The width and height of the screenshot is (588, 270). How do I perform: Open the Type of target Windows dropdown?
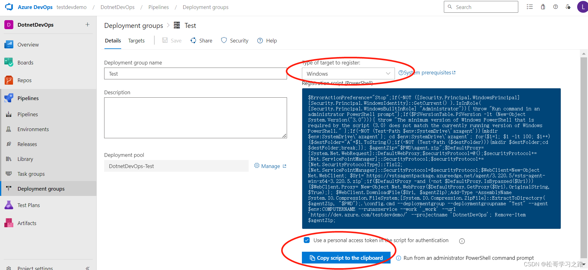coord(348,74)
